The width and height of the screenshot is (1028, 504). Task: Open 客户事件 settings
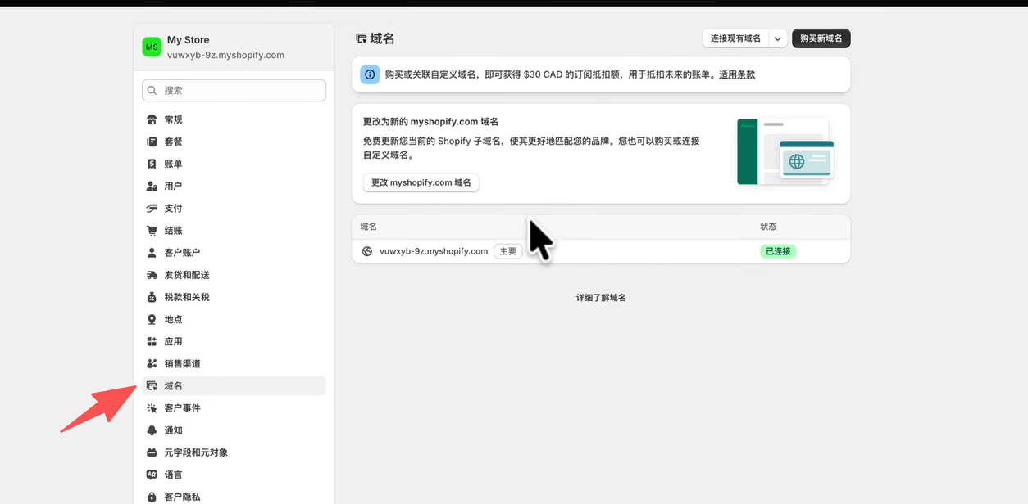pyautogui.click(x=234, y=407)
